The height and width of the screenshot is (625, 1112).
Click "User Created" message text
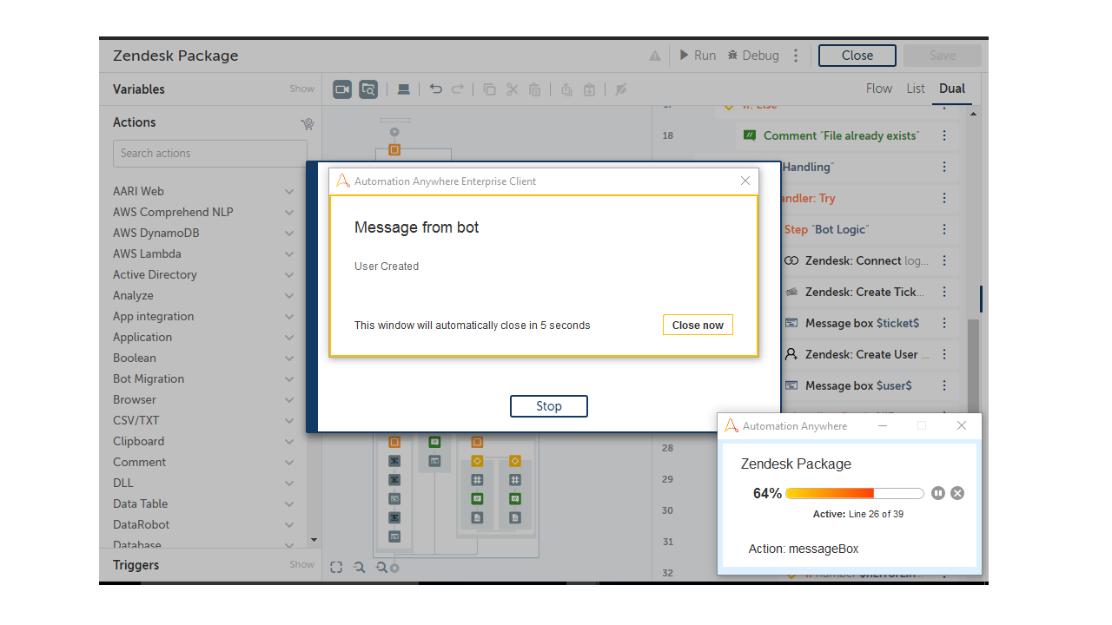point(387,266)
